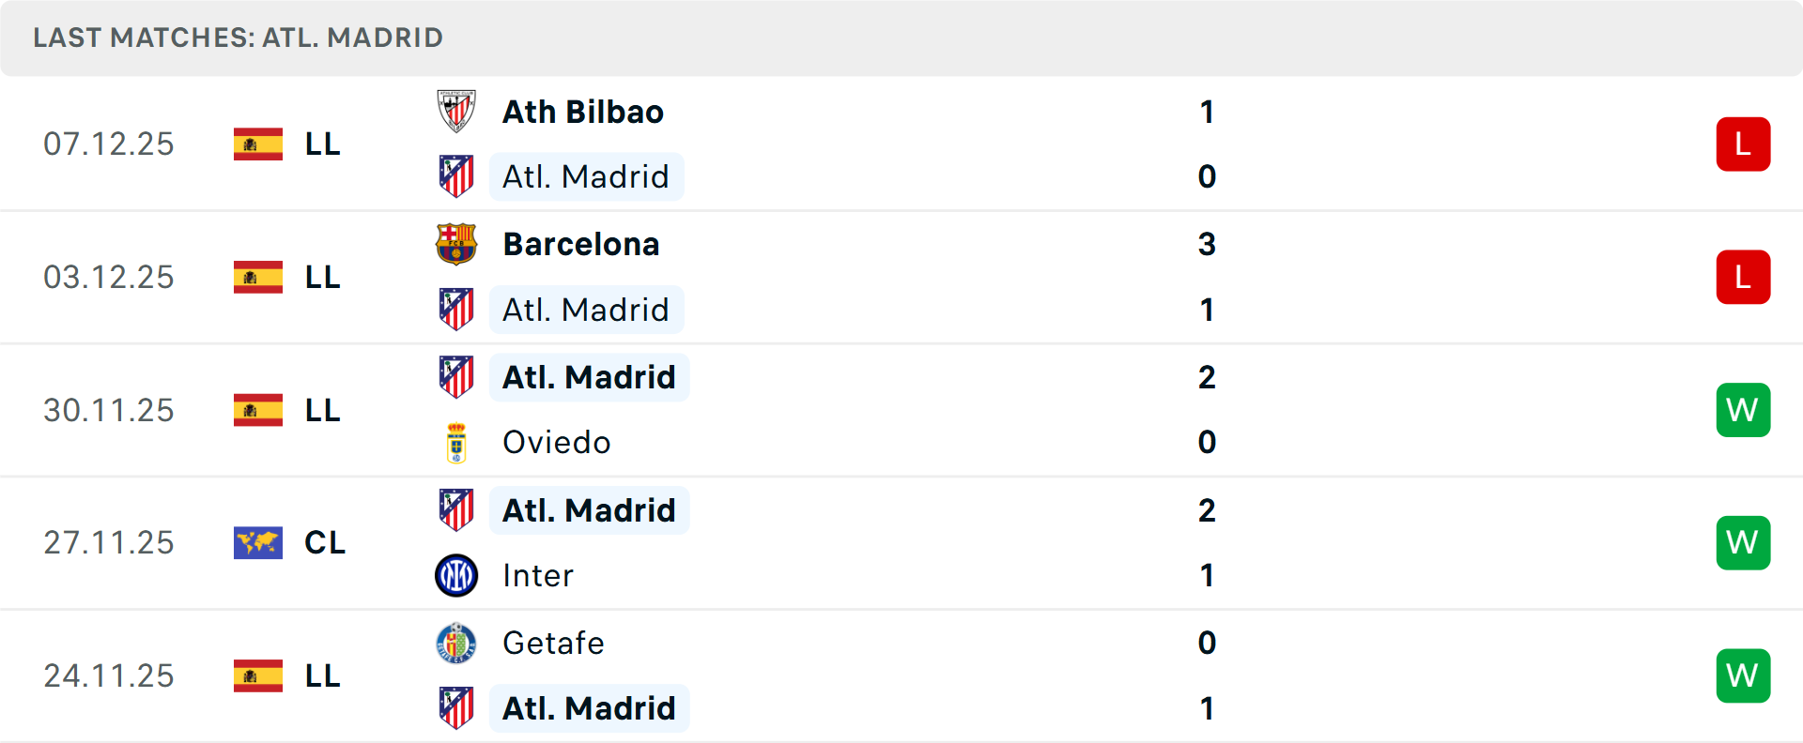
Task: Click the win badge for Oviedo match
Action: pyautogui.click(x=1743, y=410)
